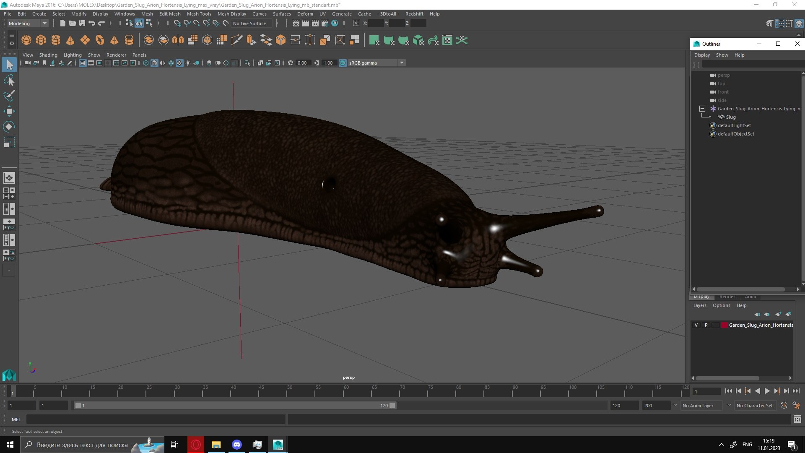
Task: Click the Undo arrow icon
Action: tap(92, 23)
